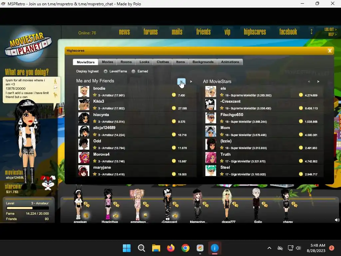Switch to the Rooms highscores tab
Image resolution: width=341 pixels, height=256 pixels.
coord(126,62)
